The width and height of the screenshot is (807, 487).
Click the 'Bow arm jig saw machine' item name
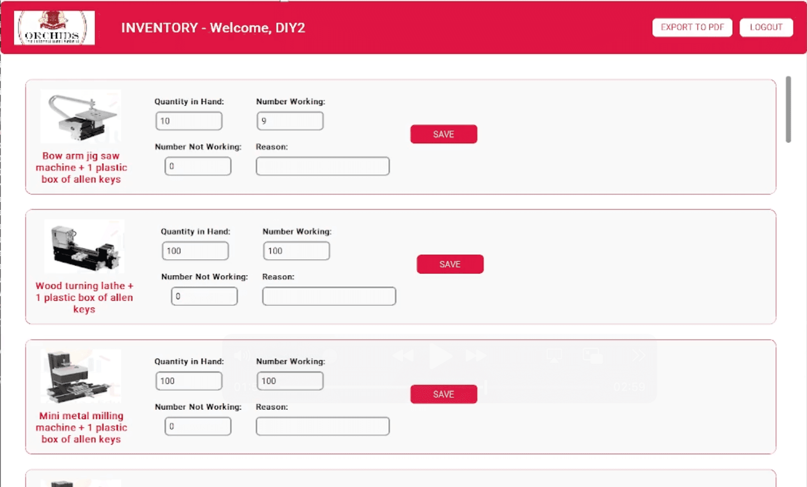(81, 167)
